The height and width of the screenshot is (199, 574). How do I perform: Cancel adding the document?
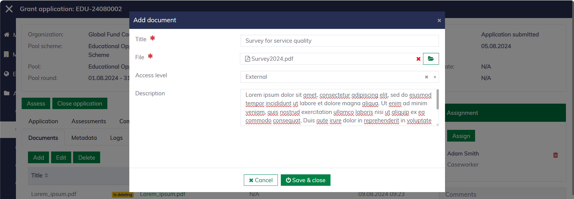[260, 180]
